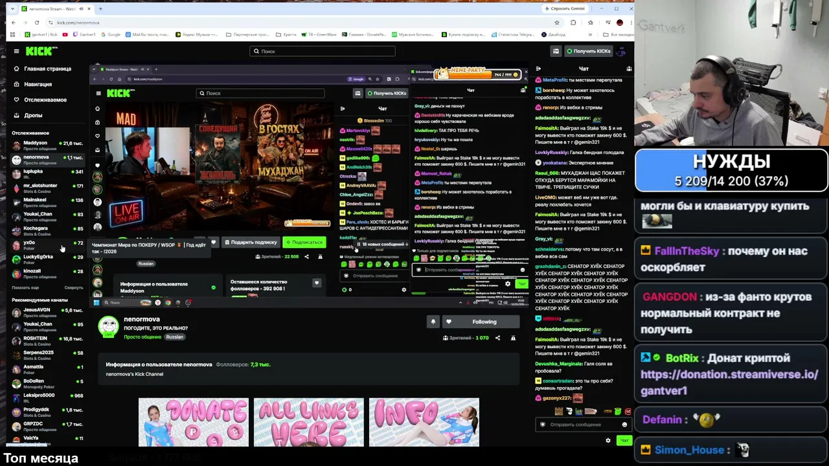The width and height of the screenshot is (829, 466).
Task: Open the ALL LINKS HERE panel image
Action: pyautogui.click(x=309, y=422)
